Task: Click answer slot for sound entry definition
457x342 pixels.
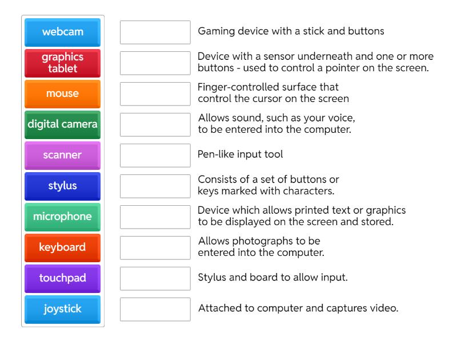Action: [155, 125]
